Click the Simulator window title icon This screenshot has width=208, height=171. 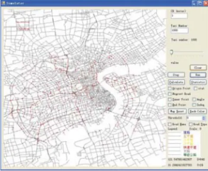coord(3,3)
